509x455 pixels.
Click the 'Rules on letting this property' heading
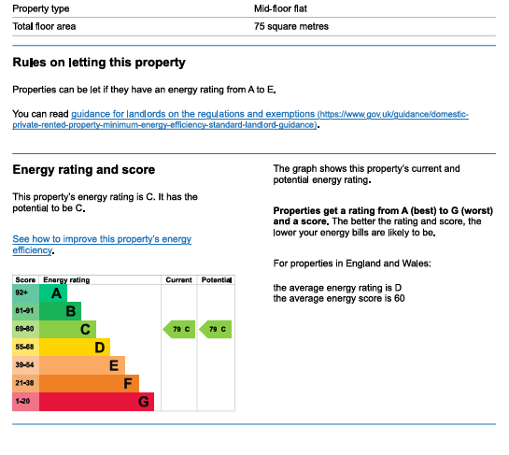(99, 63)
